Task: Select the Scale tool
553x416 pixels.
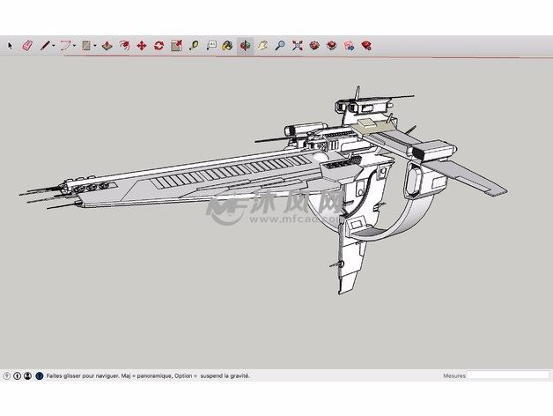Action: tap(176, 45)
